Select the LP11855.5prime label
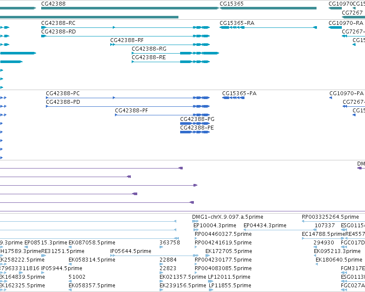The height and width of the screenshot is (292, 365). click(x=230, y=286)
